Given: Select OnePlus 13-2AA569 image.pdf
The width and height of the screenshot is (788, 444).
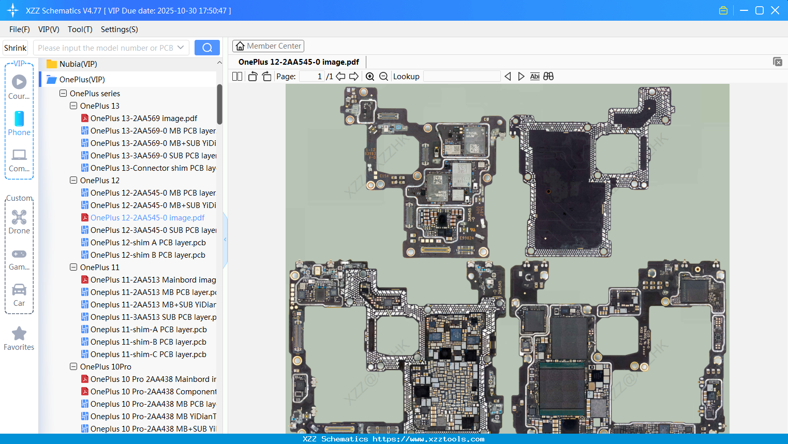Looking at the screenshot, I should click(x=143, y=118).
